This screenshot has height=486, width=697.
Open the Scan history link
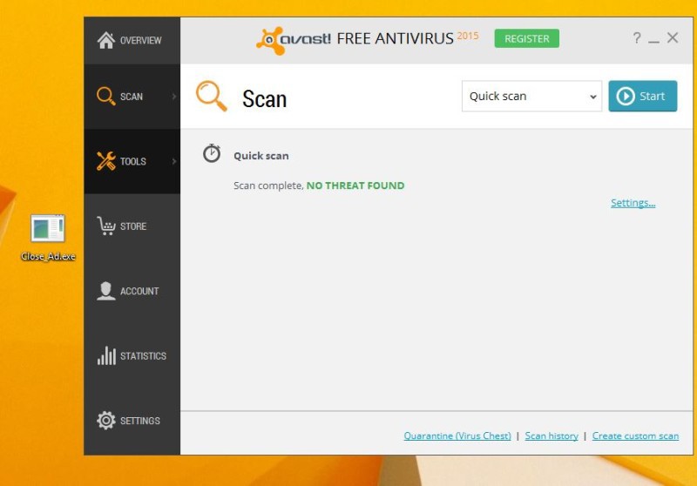click(x=552, y=435)
